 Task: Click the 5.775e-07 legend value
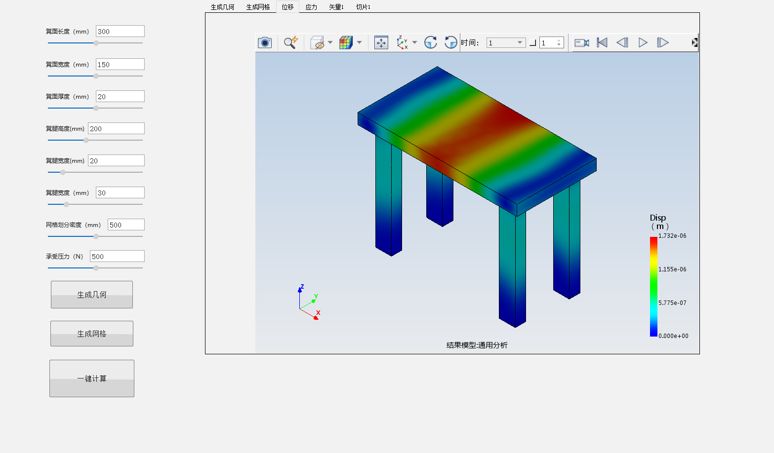pyautogui.click(x=672, y=303)
